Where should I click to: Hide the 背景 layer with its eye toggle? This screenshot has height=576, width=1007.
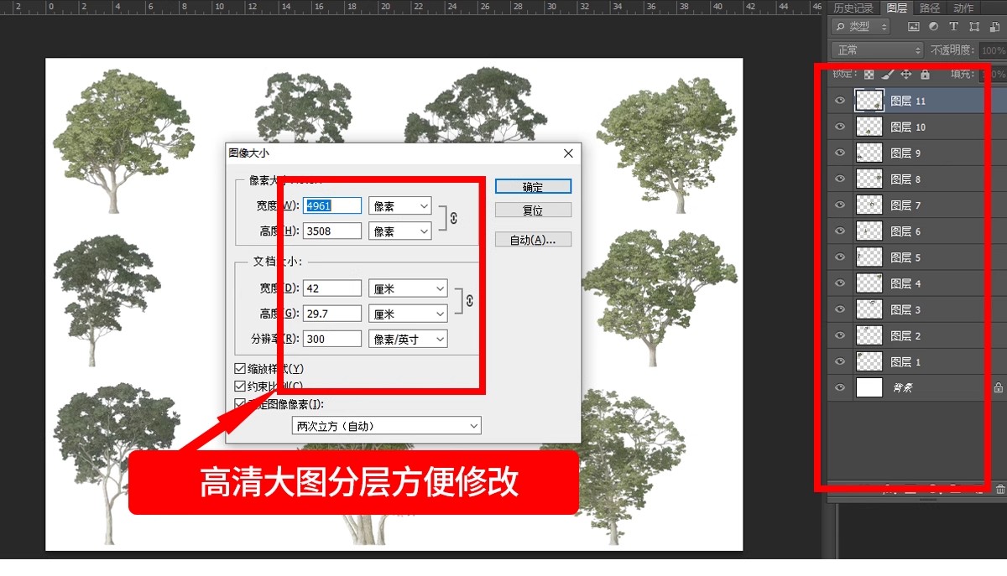click(x=838, y=387)
